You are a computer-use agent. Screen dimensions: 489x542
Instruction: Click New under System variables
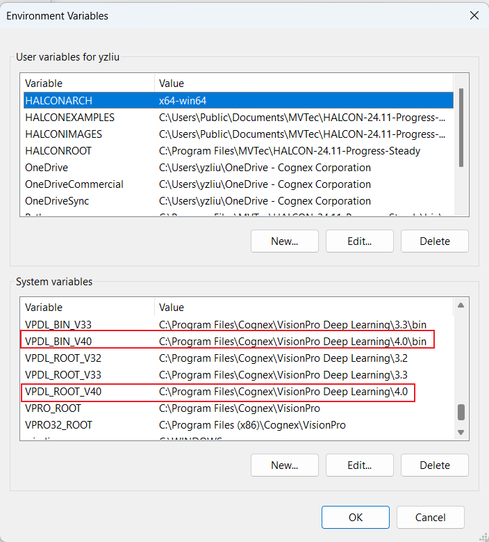(x=284, y=465)
